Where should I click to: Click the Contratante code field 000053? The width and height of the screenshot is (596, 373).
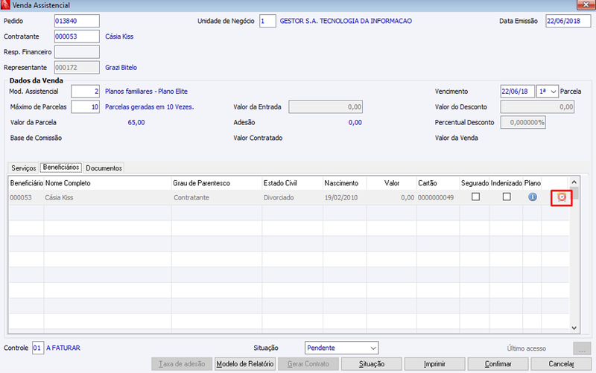tap(77, 36)
